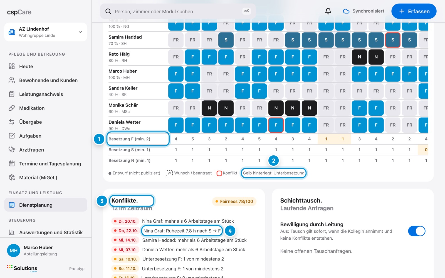
Task: Click the MH user avatar
Action: (14, 250)
